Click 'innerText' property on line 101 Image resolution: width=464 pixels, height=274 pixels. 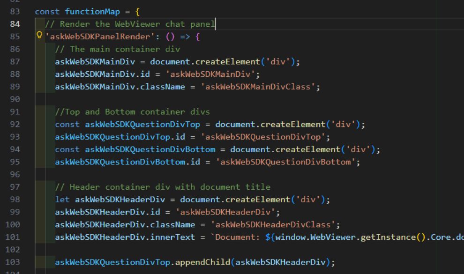(x=172, y=237)
